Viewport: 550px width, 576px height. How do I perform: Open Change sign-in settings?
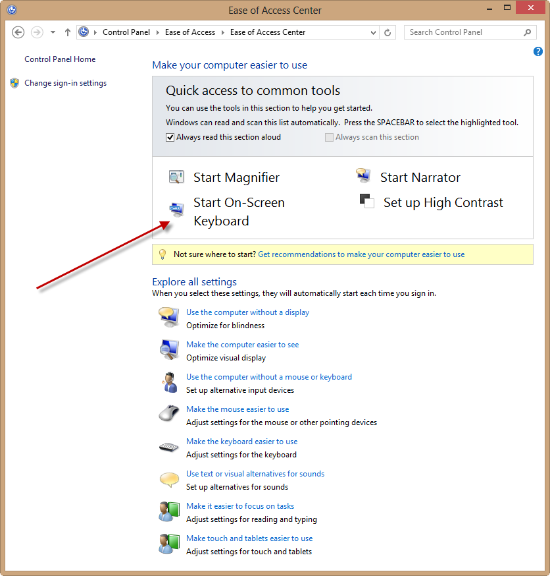(65, 83)
